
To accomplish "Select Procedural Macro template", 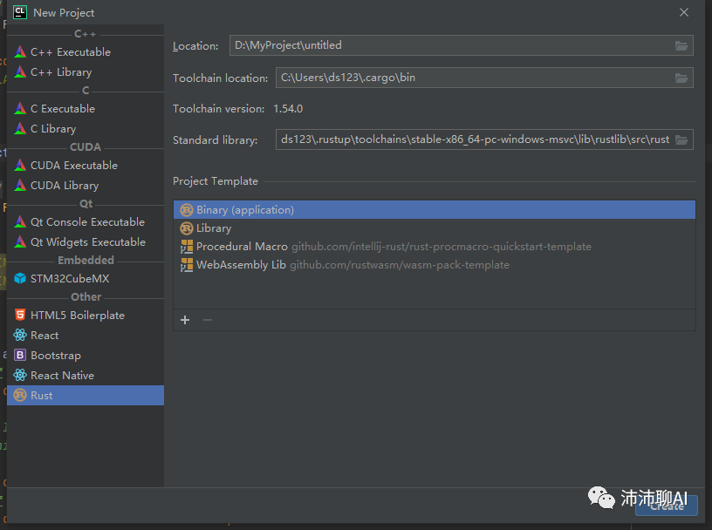I will (x=435, y=247).
